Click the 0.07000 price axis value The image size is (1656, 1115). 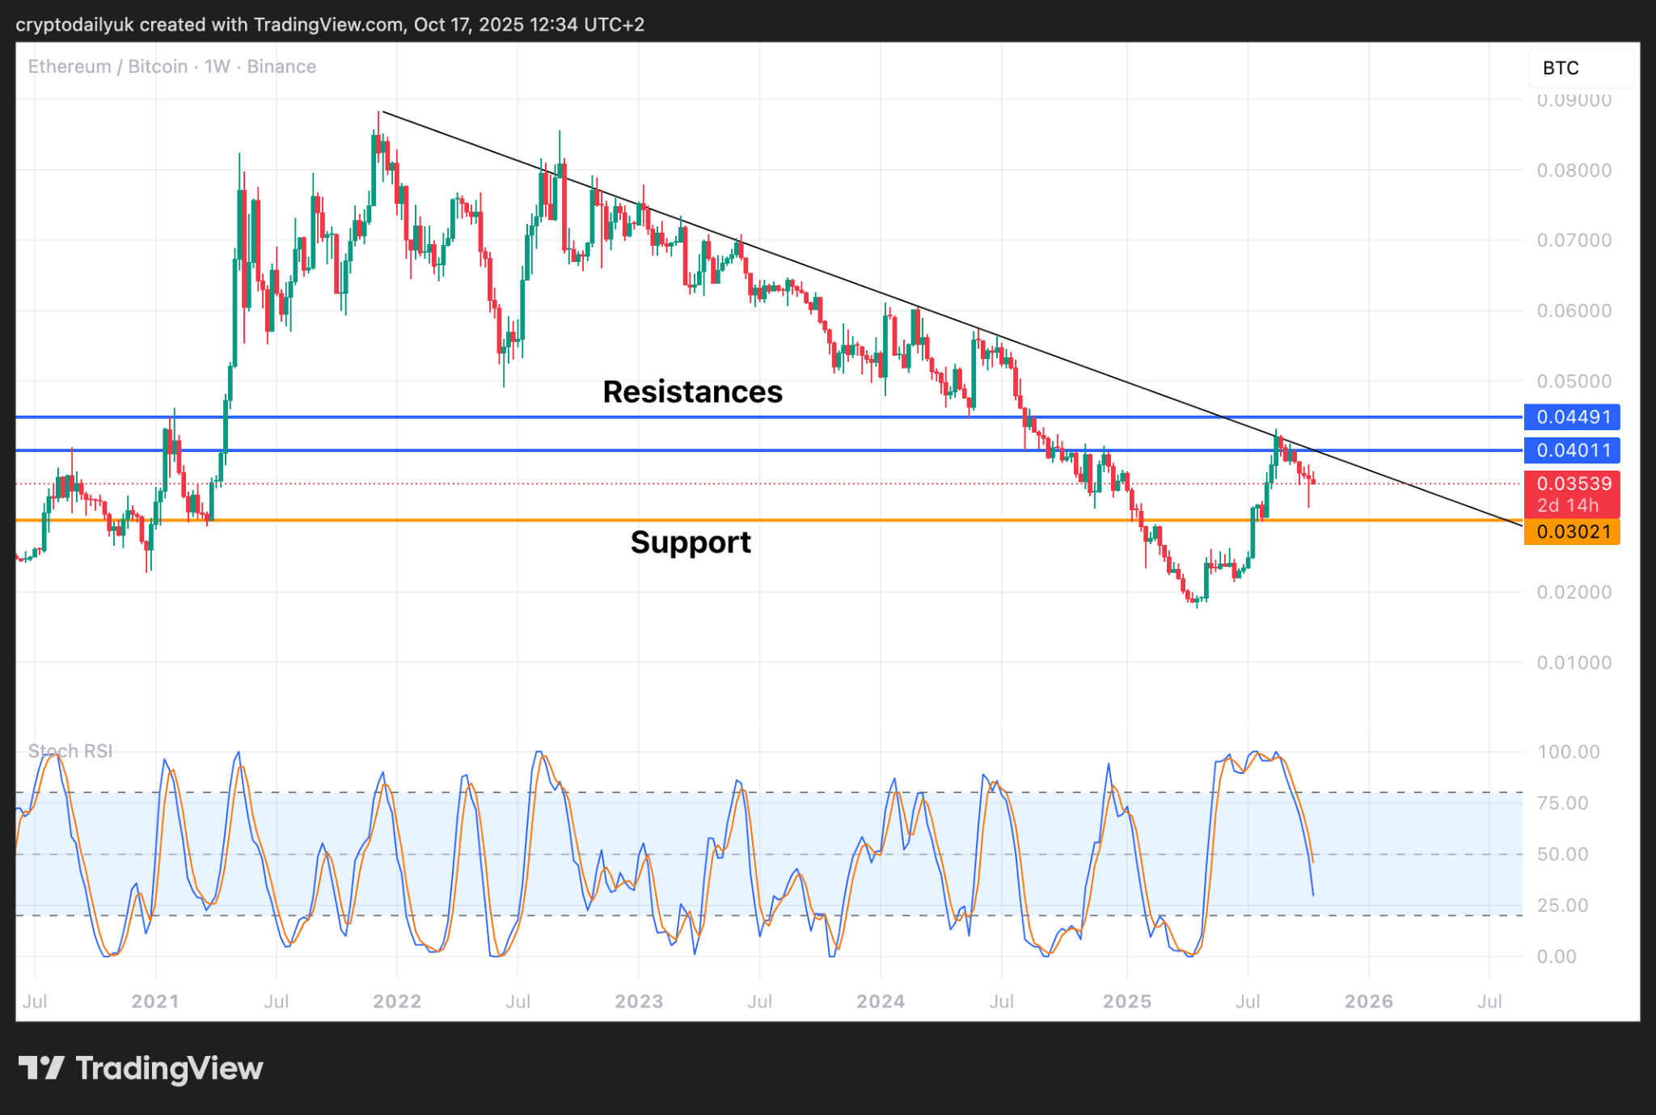tap(1574, 240)
